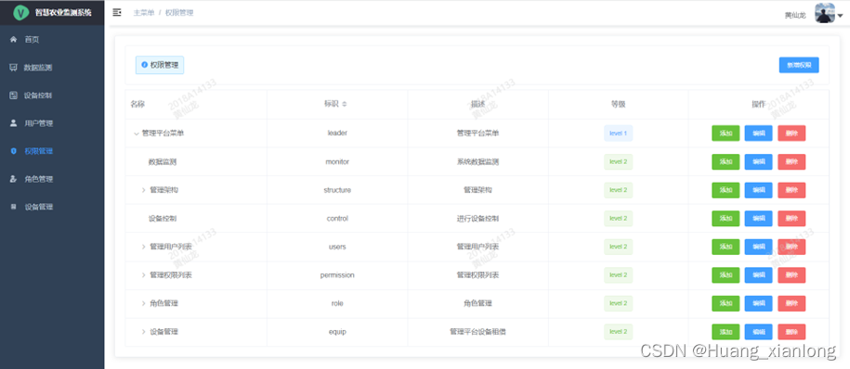
Task: Click the user icon beside 用户管理
Action: click(14, 122)
